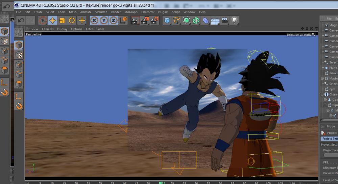The width and height of the screenshot is (338, 184).
Task: Toggle viewport maximize layout icon
Action: click(x=316, y=29)
